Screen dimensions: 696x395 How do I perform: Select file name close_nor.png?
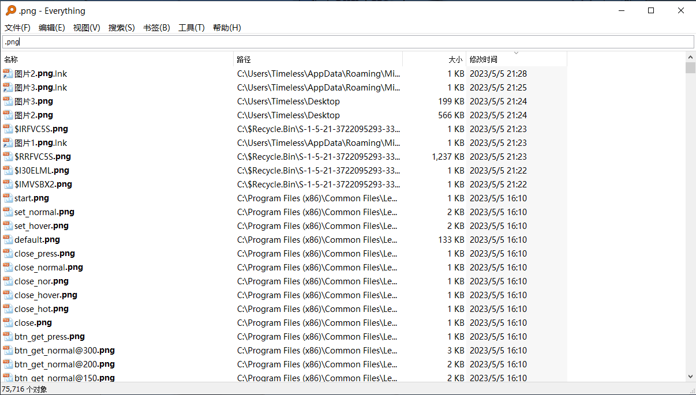(42, 281)
